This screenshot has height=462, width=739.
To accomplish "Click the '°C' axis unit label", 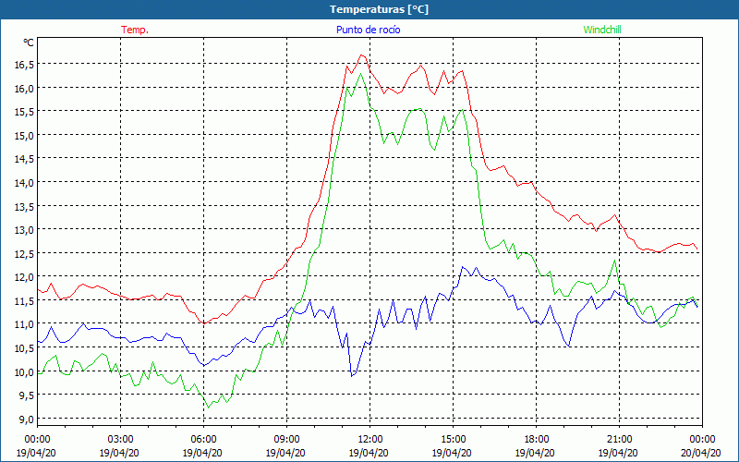I will [x=29, y=43].
